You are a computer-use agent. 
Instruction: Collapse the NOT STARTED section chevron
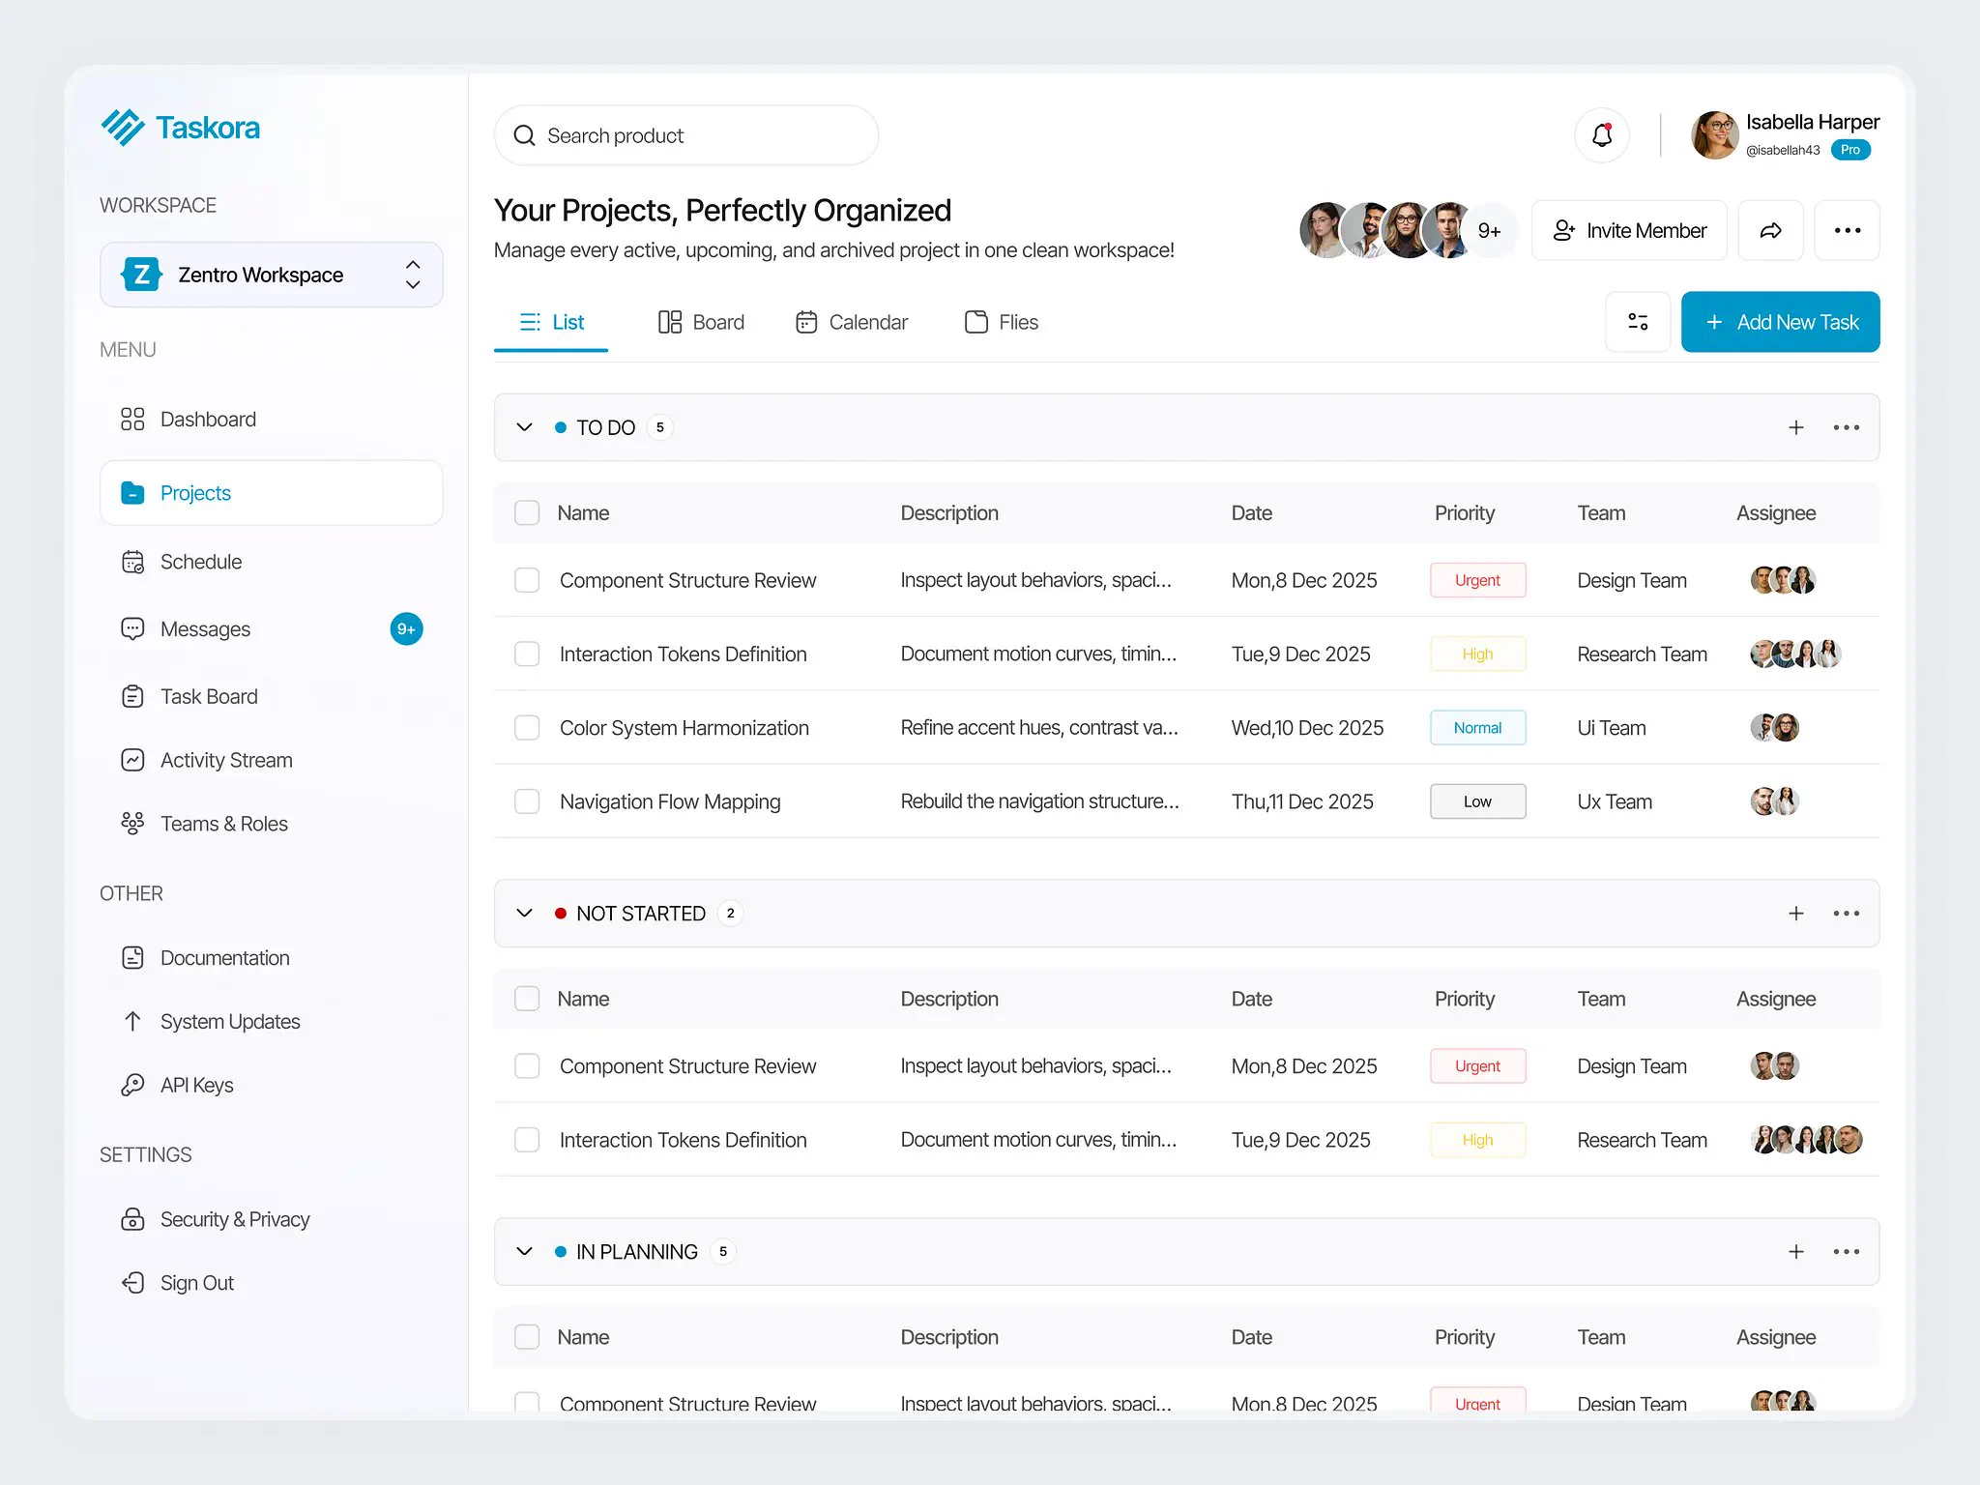click(x=524, y=913)
